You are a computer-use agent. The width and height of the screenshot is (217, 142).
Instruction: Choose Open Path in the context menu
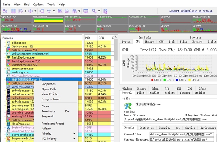click(48, 89)
